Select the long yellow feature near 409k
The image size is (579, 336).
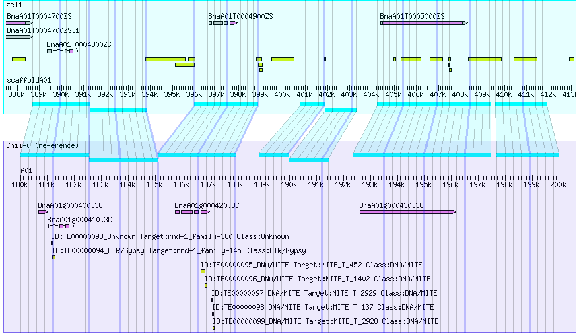[x=485, y=59]
